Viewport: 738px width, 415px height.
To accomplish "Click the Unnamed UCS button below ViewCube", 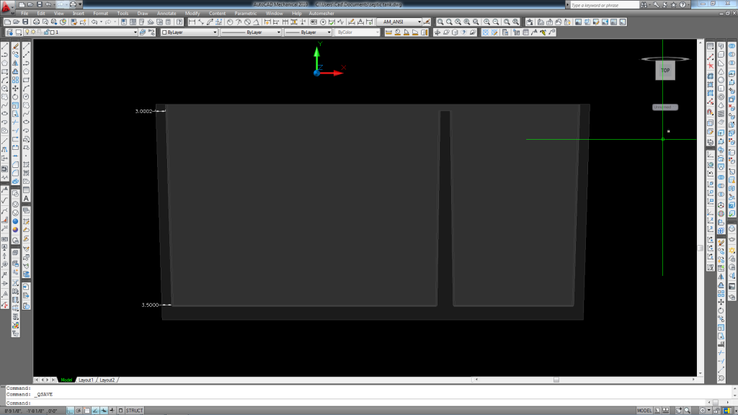I will click(664, 107).
